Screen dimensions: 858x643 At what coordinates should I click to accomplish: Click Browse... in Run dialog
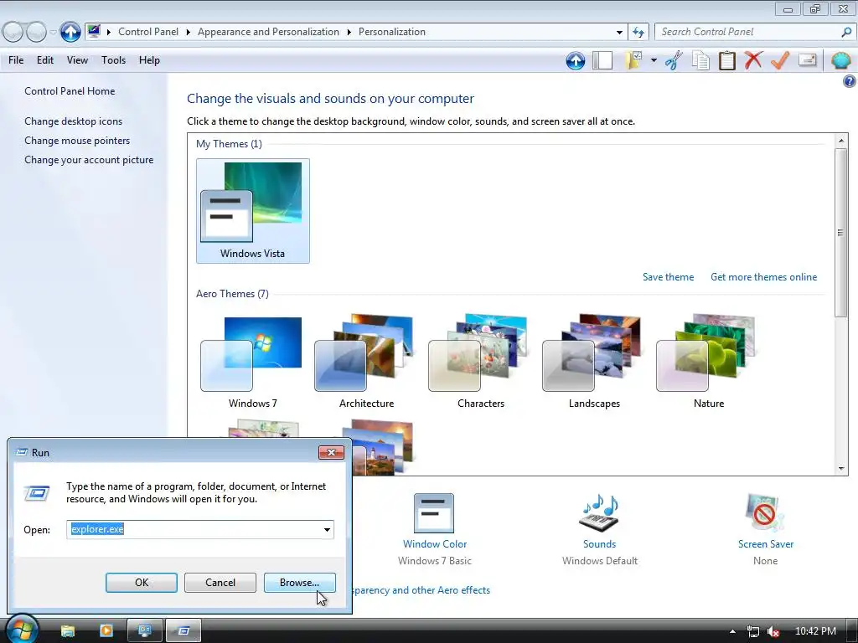point(299,583)
